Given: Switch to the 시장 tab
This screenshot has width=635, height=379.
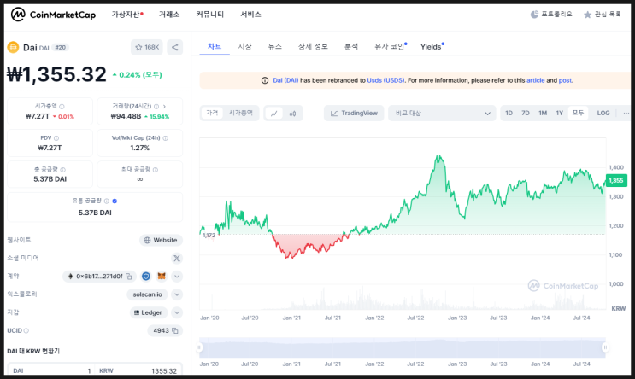Looking at the screenshot, I should 244,46.
